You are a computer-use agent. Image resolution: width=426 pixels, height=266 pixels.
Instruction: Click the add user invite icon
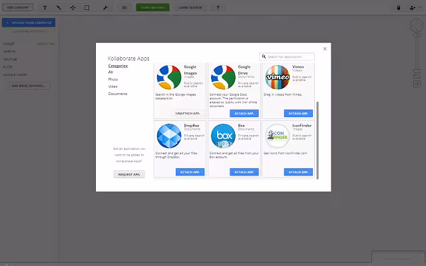pyautogui.click(x=413, y=7)
